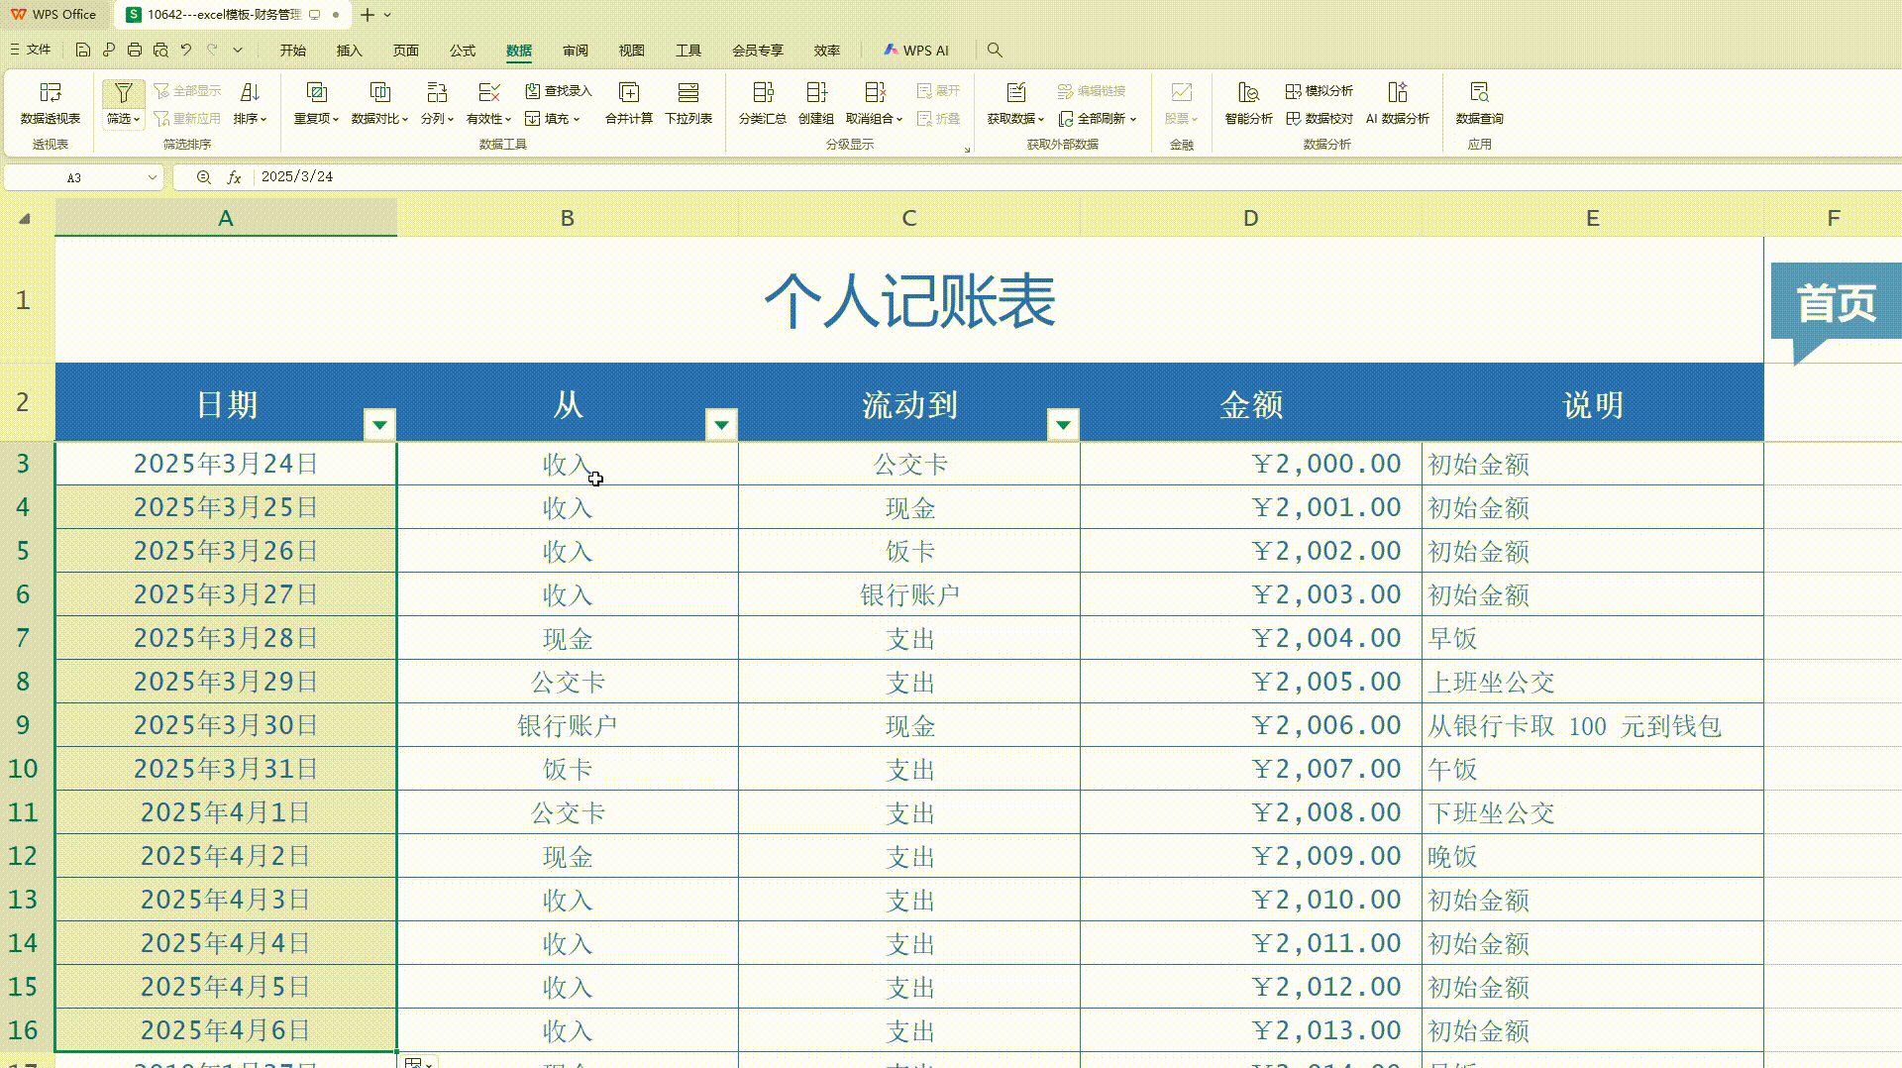Select column D header
This screenshot has height=1068, width=1902.
tap(1251, 218)
